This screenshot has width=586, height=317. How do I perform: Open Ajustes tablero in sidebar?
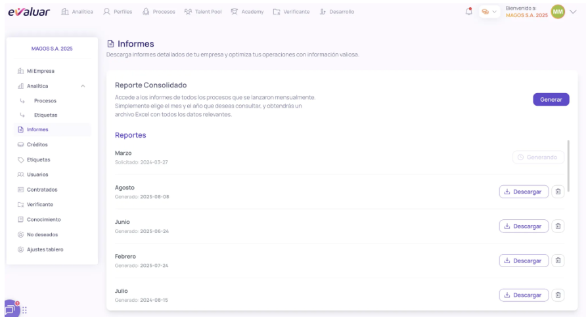[x=45, y=249]
